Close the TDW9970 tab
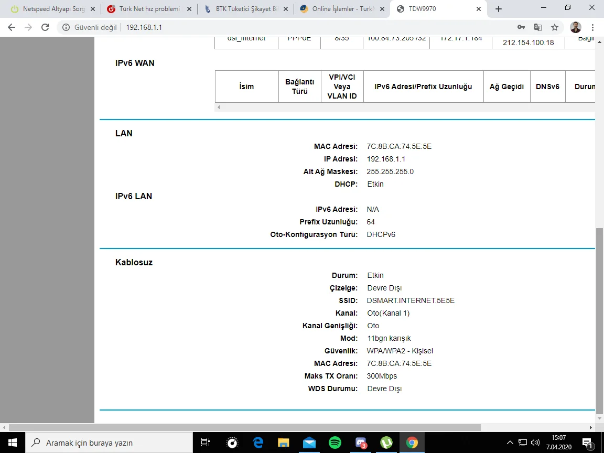604x453 pixels. [478, 9]
